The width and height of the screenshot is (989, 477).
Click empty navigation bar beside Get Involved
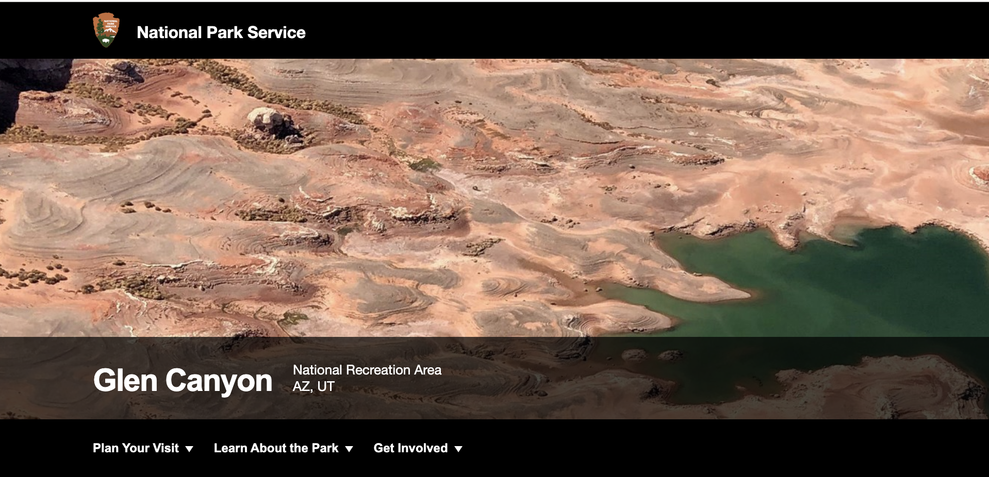point(722,448)
